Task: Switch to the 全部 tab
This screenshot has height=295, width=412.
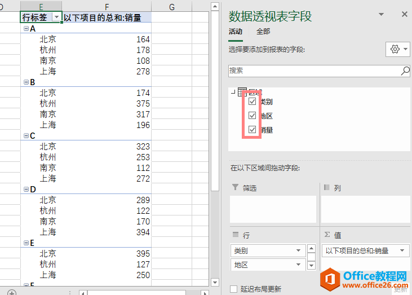Action: pyautogui.click(x=263, y=32)
